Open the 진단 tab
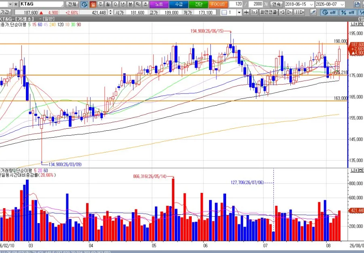 coord(199,4)
